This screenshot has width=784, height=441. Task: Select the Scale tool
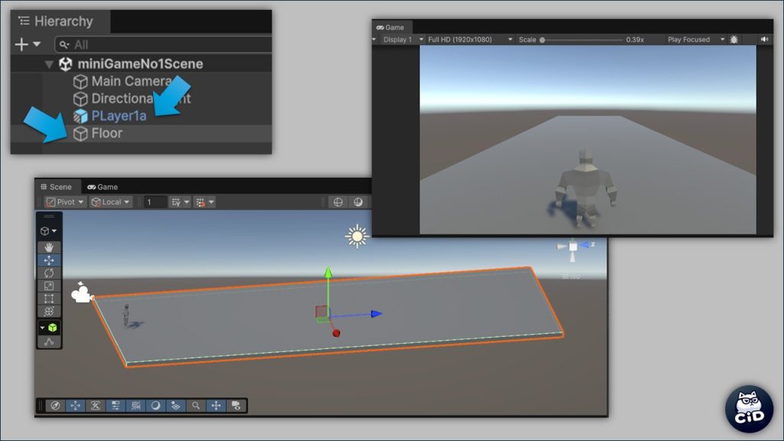pos(50,286)
